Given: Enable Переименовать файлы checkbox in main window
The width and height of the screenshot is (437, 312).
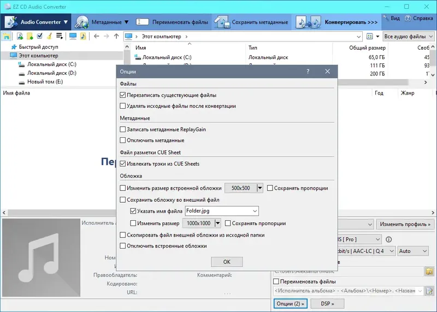Looking at the screenshot, I should (276, 281).
